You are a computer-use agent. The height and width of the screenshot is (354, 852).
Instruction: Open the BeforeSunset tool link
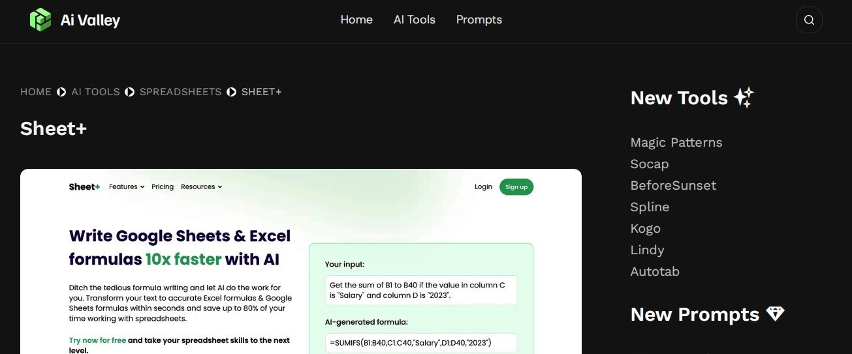coord(673,185)
